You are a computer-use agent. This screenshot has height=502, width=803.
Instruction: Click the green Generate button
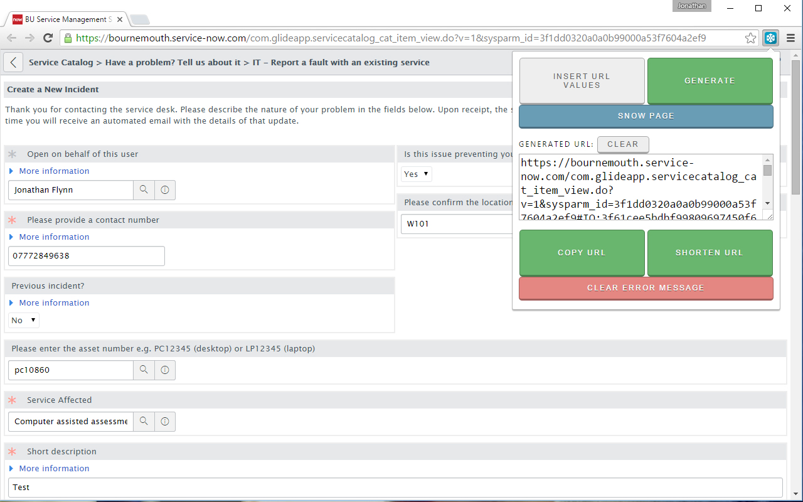pos(710,81)
